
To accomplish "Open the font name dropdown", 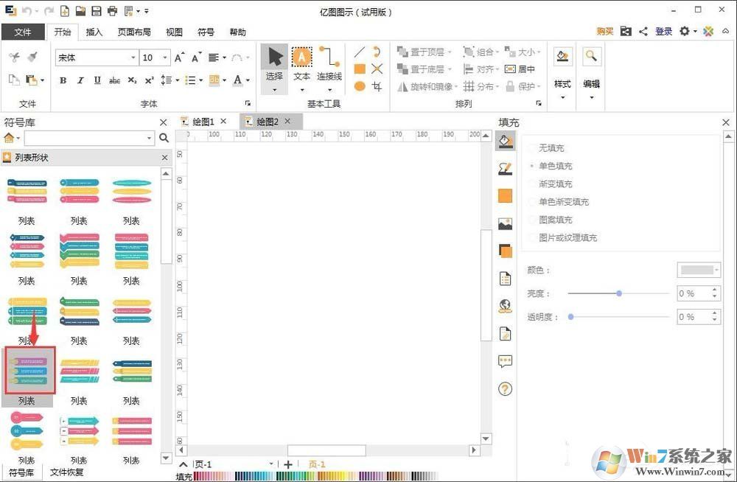I will click(x=133, y=57).
